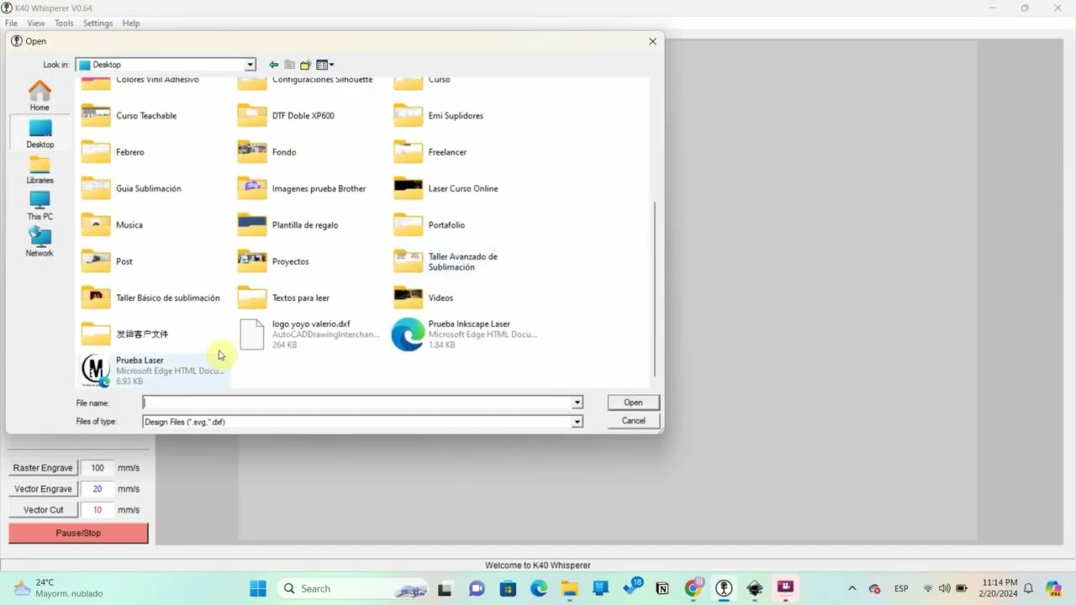Click the ESP language indicator
The height and width of the screenshot is (605, 1076).
point(901,588)
